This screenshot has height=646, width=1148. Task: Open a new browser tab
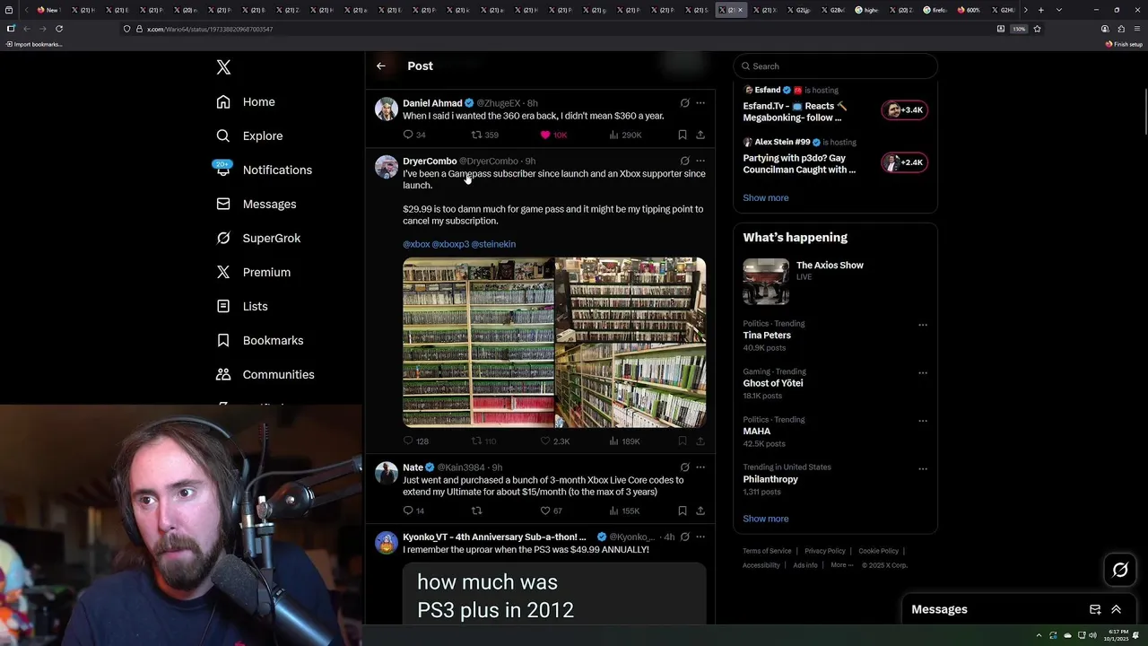(x=1040, y=10)
